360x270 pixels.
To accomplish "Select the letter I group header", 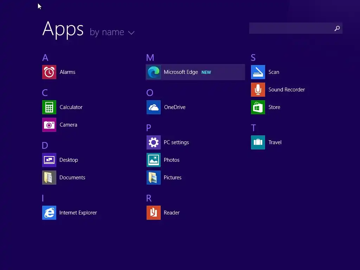I will (43, 198).
